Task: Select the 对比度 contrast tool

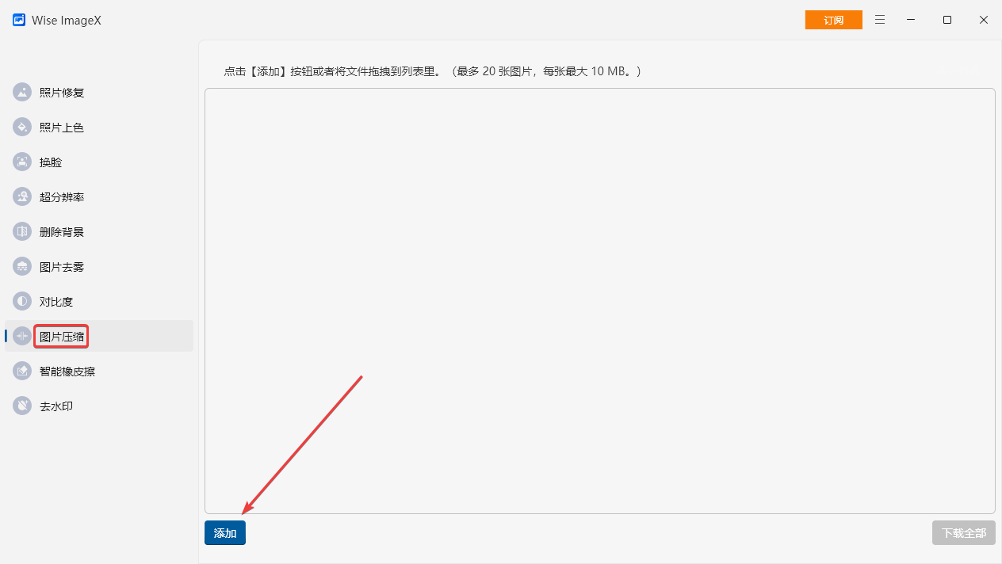Action: 55,301
